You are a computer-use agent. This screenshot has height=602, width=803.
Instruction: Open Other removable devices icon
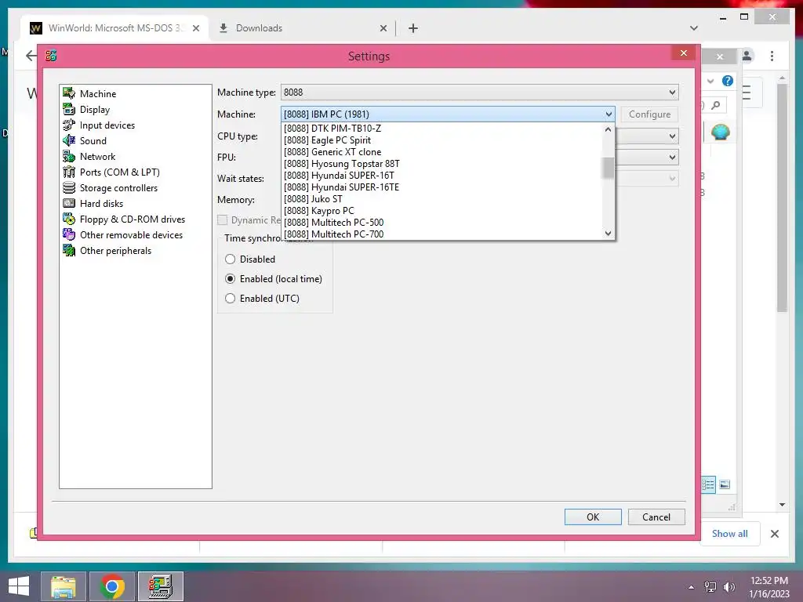(69, 234)
